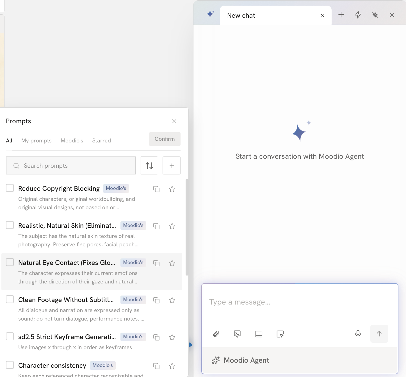Check the Natural Eye Contact checkbox
Image resolution: width=406 pixels, height=377 pixels.
10,262
